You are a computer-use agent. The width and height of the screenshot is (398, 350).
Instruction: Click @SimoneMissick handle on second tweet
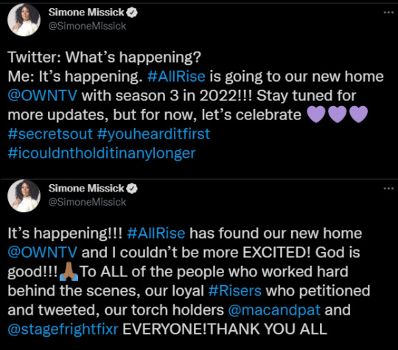[87, 202]
